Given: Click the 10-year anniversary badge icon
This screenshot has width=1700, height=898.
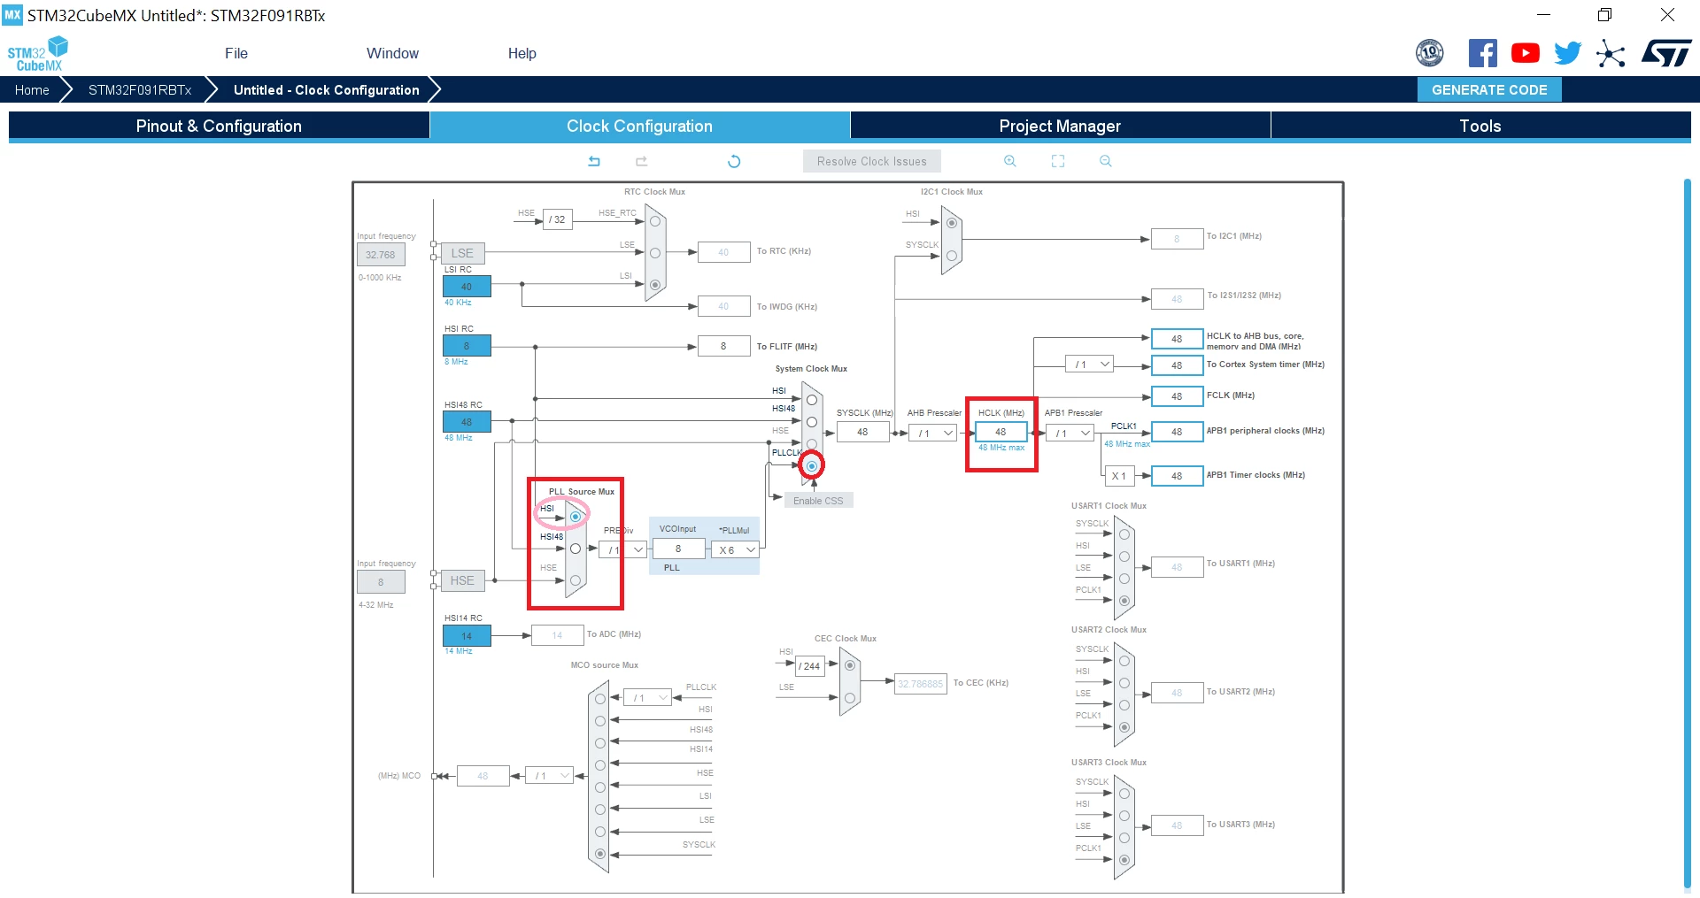Looking at the screenshot, I should click(x=1430, y=53).
